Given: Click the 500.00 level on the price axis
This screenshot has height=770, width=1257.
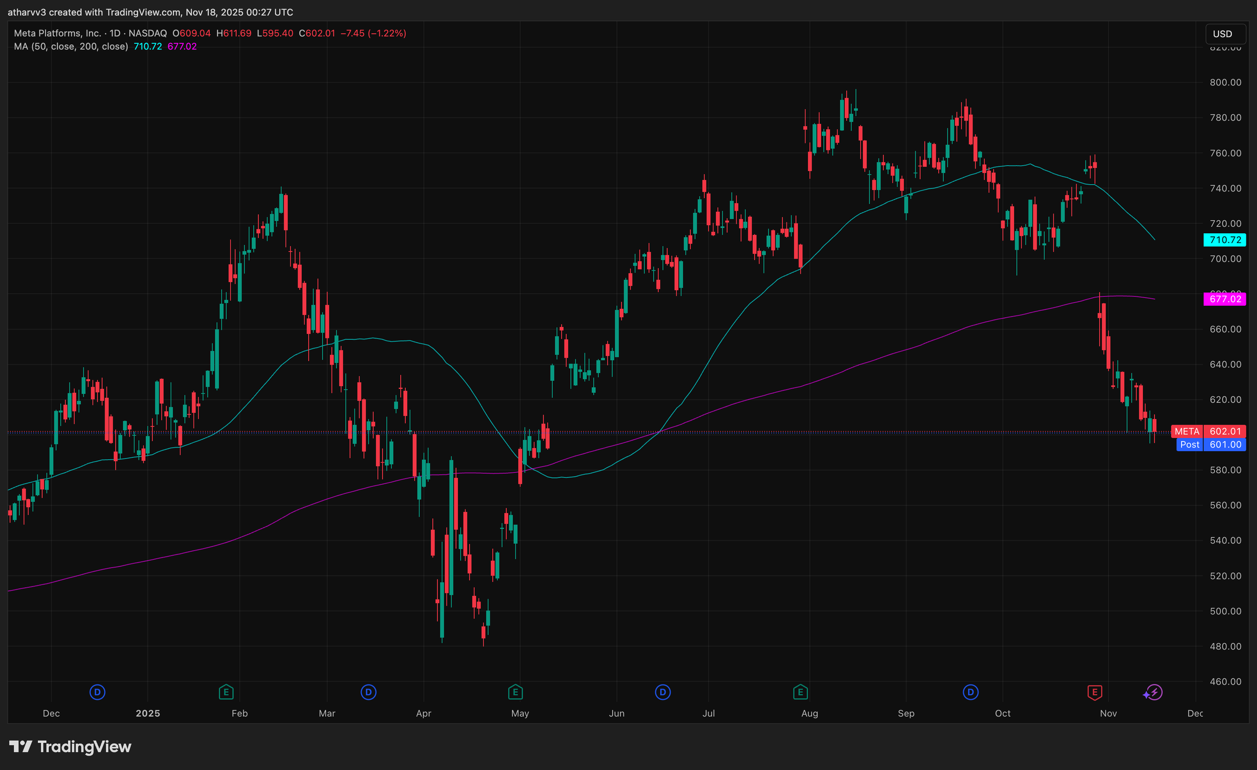Looking at the screenshot, I should (x=1225, y=611).
